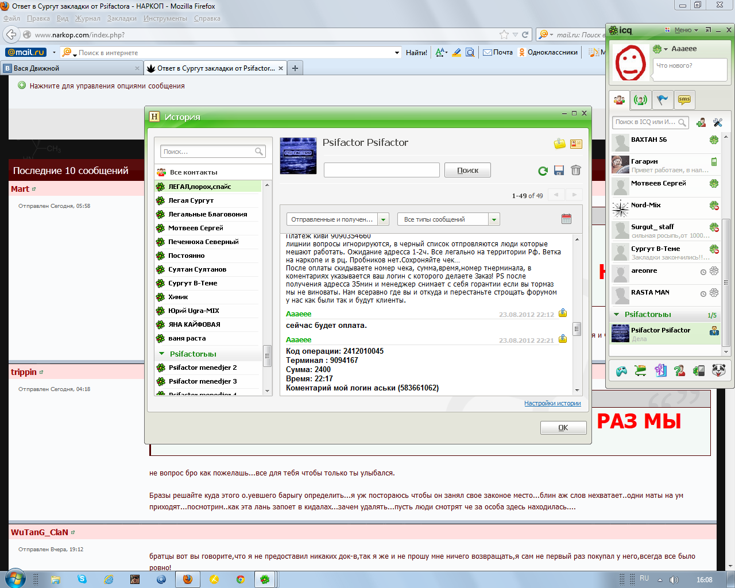Viewport: 735px width, 588px height.
Task: Click the note icon beside 22:21 message
Action: pos(563,339)
